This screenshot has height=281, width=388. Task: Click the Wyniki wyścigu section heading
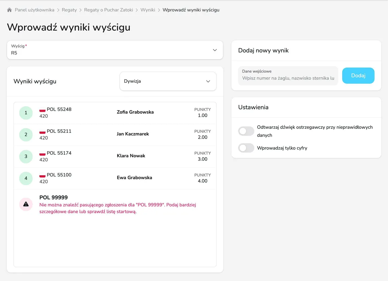35,81
